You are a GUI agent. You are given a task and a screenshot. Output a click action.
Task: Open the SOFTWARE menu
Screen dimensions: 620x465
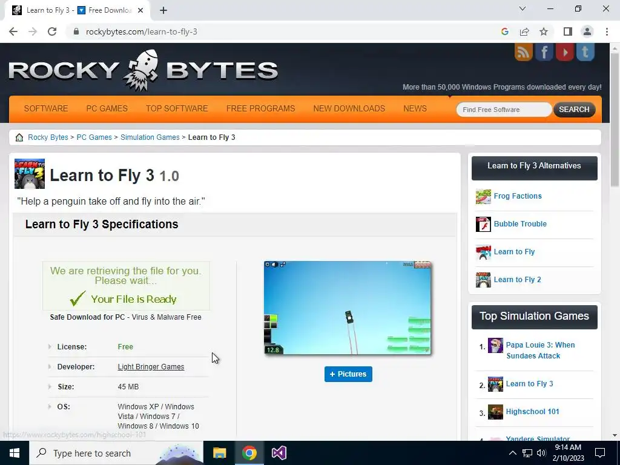click(x=46, y=109)
